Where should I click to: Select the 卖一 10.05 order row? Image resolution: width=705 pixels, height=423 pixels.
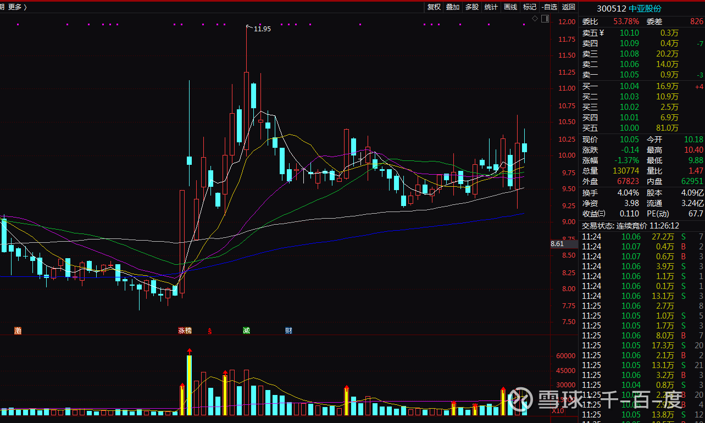click(642, 75)
